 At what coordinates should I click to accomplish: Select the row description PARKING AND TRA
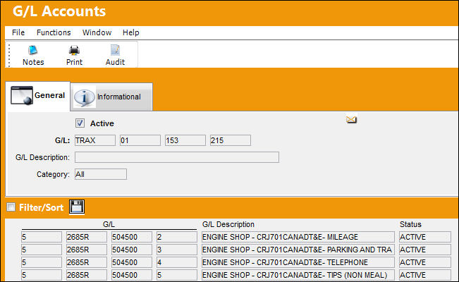(298, 250)
